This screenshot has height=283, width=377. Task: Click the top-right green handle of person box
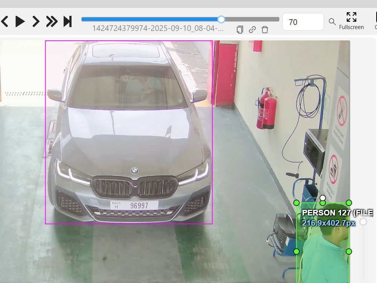(349, 203)
